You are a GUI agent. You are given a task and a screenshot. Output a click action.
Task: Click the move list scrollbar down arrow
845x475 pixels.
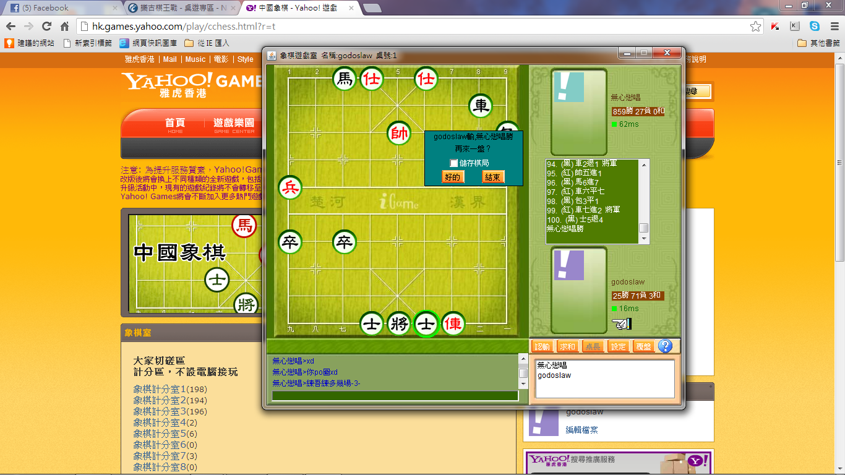pos(644,239)
